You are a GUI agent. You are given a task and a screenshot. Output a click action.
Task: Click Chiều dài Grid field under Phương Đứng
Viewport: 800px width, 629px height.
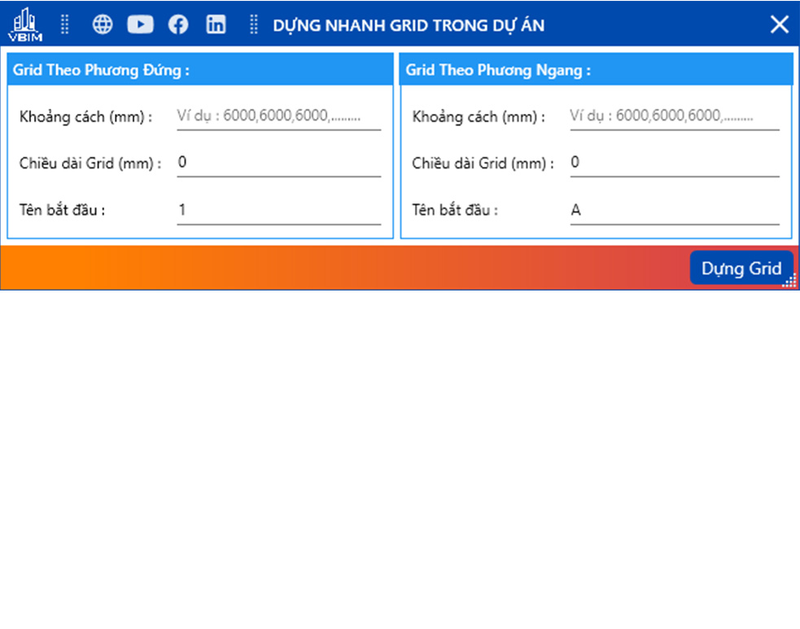point(278,163)
